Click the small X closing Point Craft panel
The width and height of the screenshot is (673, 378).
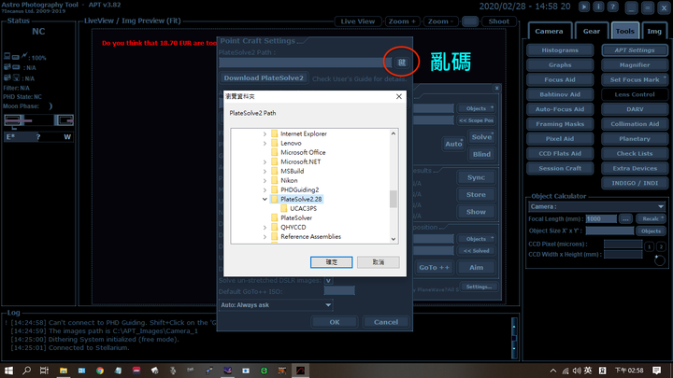pos(496,88)
